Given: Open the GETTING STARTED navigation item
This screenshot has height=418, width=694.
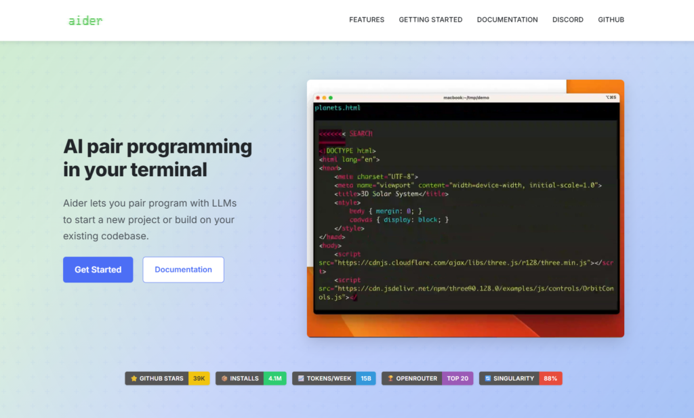Looking at the screenshot, I should coord(430,20).
